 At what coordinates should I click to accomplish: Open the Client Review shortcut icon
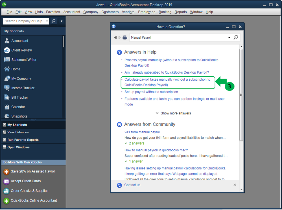tap(7, 50)
